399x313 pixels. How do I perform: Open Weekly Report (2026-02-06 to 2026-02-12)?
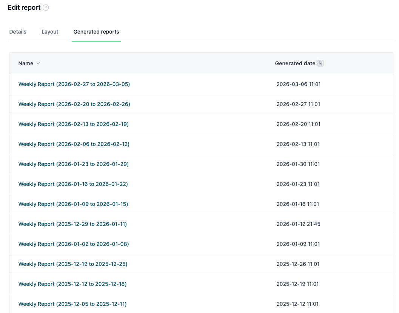(74, 144)
